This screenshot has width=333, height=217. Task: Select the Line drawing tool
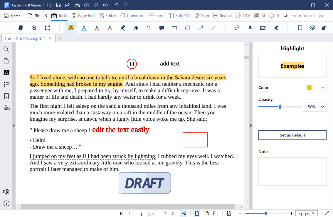[213, 28]
